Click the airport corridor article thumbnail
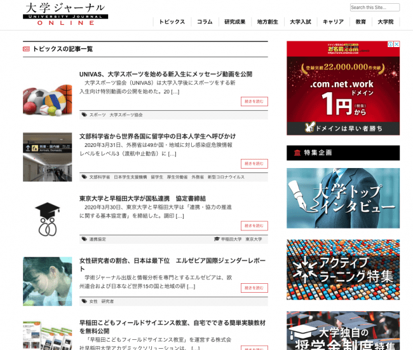This screenshot has width=413, height=350. (48, 157)
